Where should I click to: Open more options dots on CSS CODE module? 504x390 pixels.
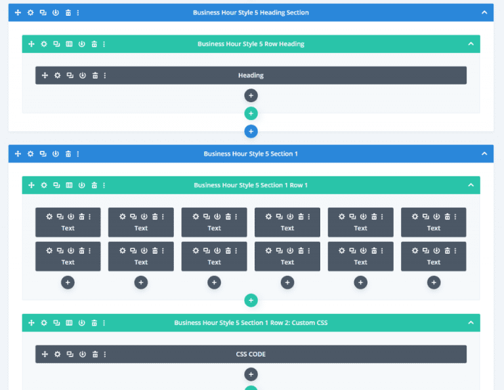point(105,355)
